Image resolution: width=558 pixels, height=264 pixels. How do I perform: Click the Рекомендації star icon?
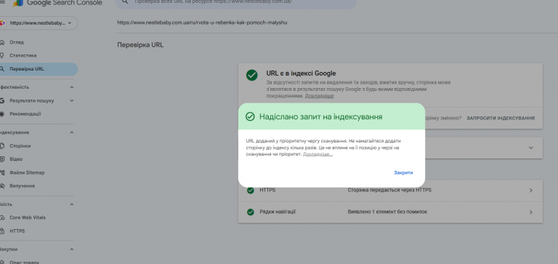(x=2, y=114)
